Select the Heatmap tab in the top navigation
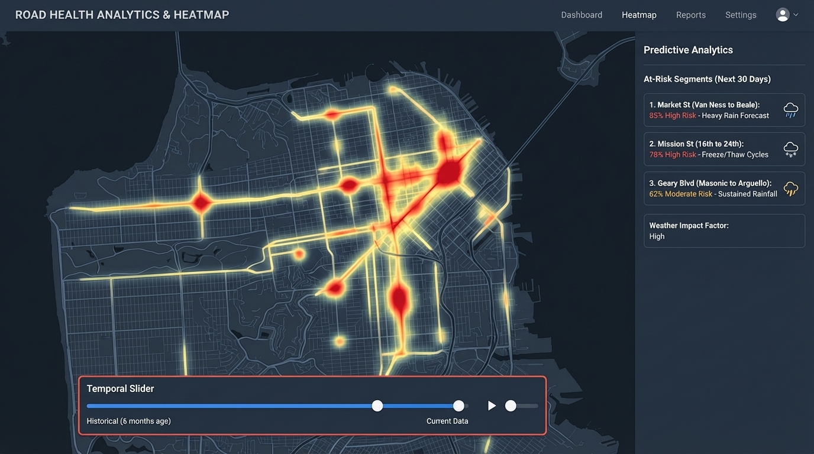The width and height of the screenshot is (814, 454). pos(639,14)
